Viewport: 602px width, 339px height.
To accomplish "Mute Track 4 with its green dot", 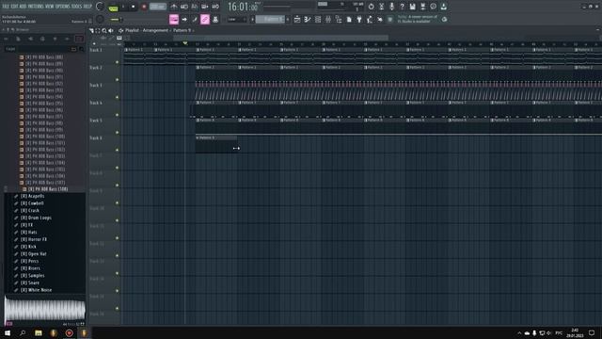I will [117, 115].
